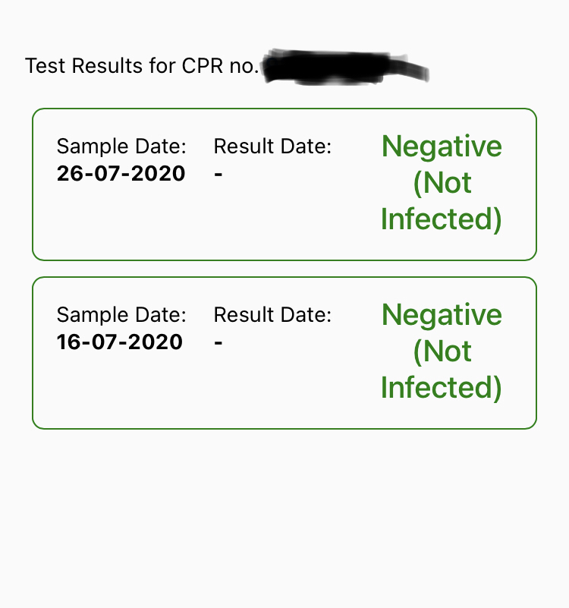Screen dimensions: 569x608
Task: Click "Sample Date:" label in first card
Action: [x=121, y=146]
